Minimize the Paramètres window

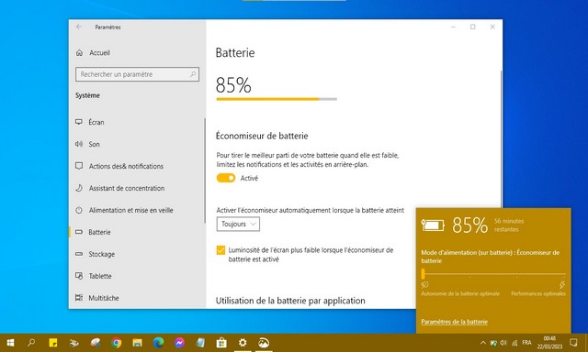453,27
